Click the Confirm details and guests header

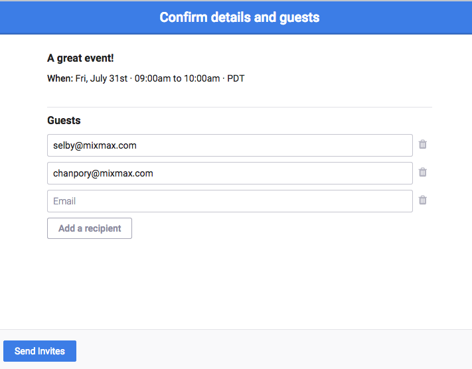click(x=239, y=17)
